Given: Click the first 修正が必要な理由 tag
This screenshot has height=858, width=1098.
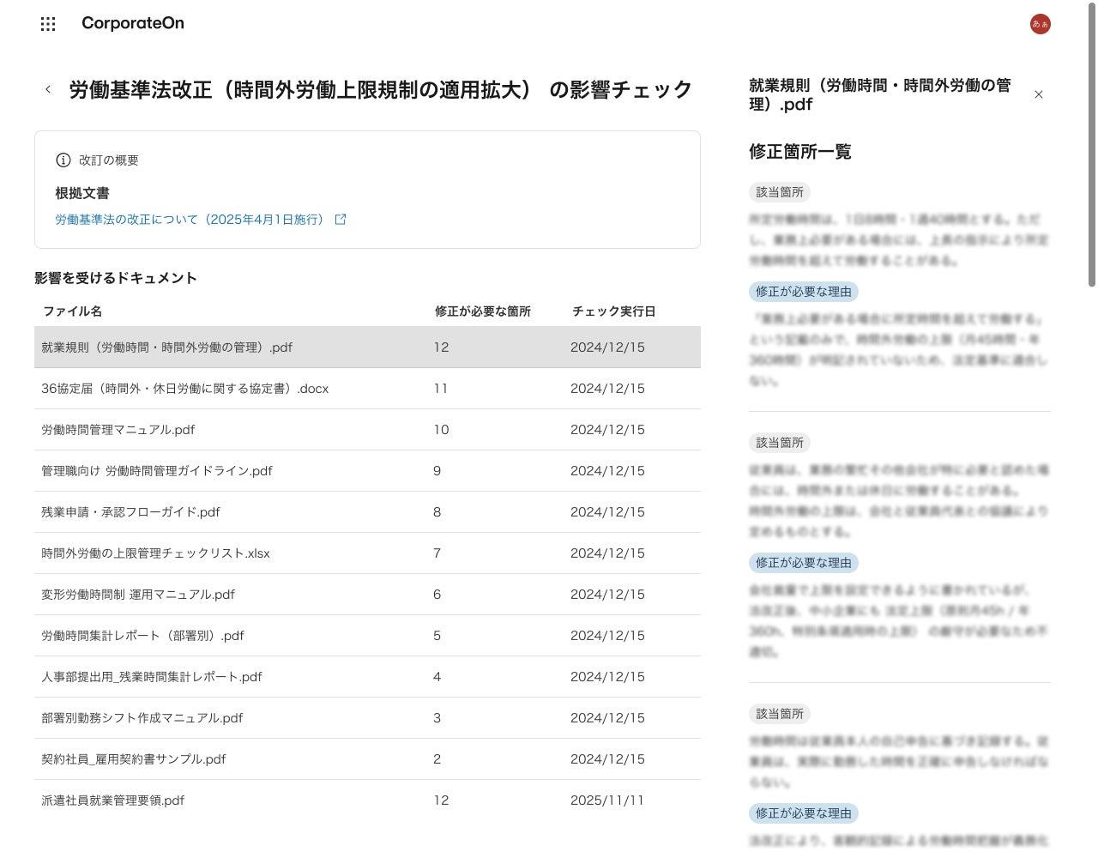Looking at the screenshot, I should (x=804, y=292).
